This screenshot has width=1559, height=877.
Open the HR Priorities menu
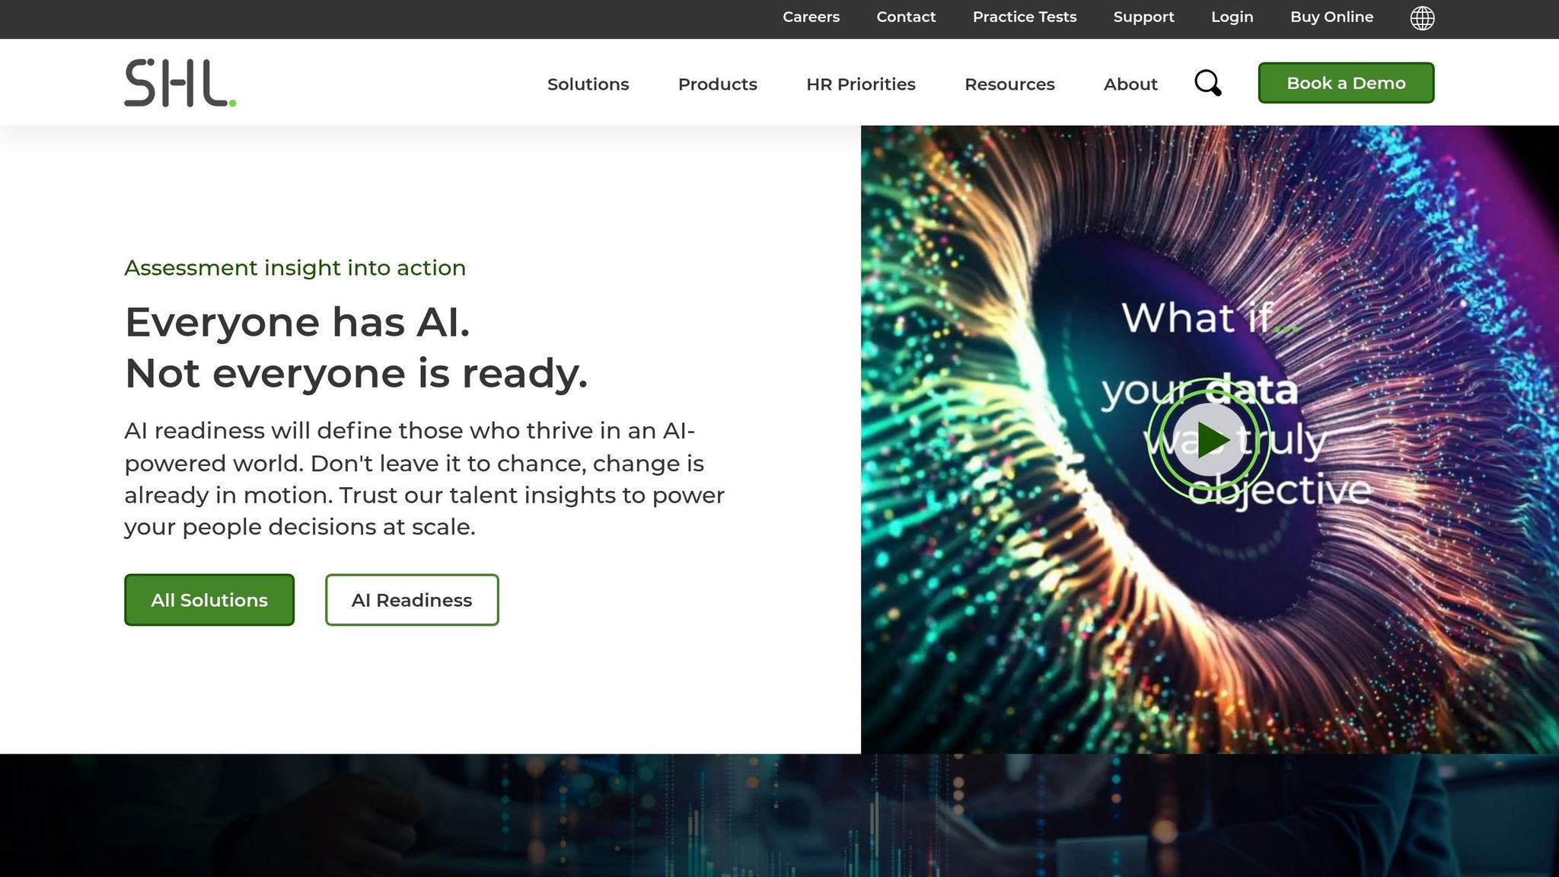point(861,84)
